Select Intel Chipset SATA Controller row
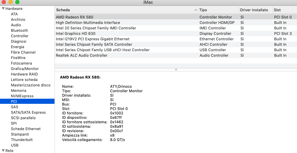This screenshot has height=153, width=297. 176,44
